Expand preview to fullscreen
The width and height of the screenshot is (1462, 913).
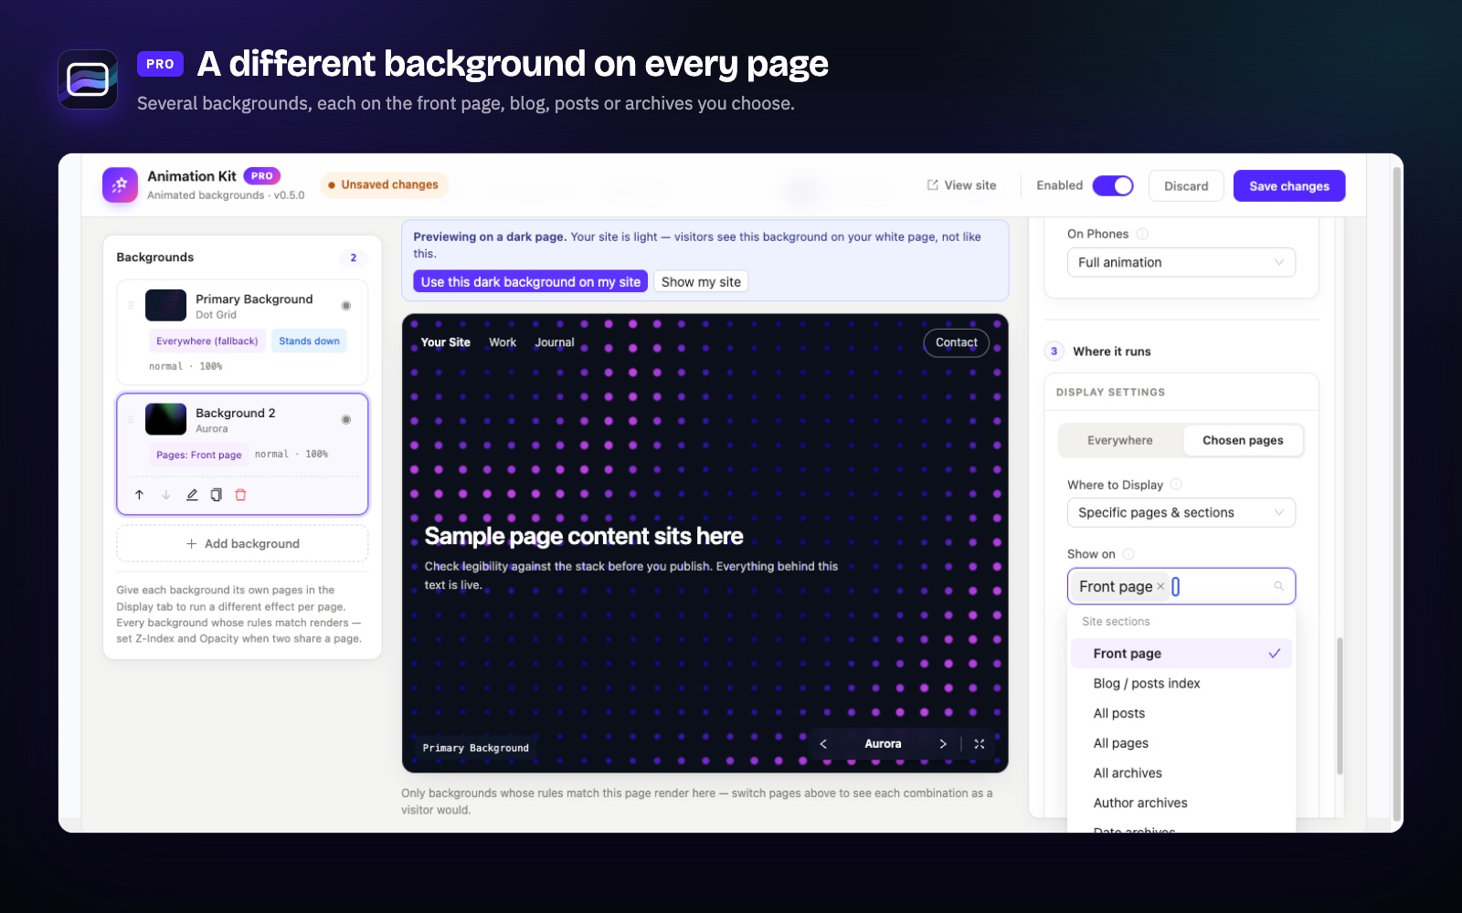tap(980, 744)
